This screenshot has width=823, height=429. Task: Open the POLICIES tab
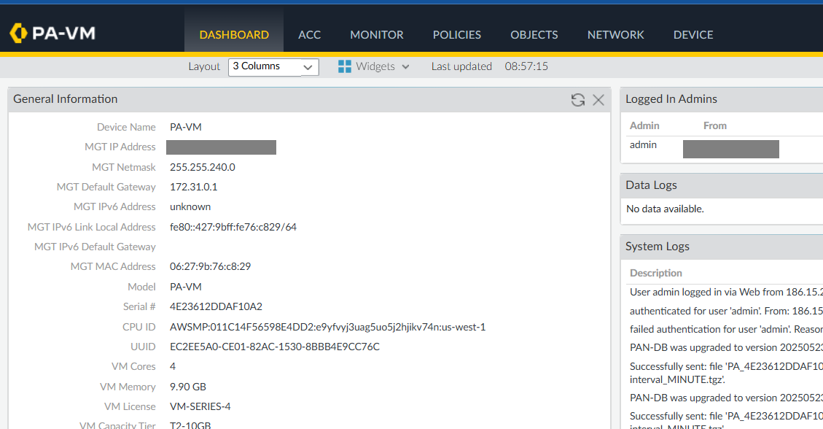coord(456,34)
